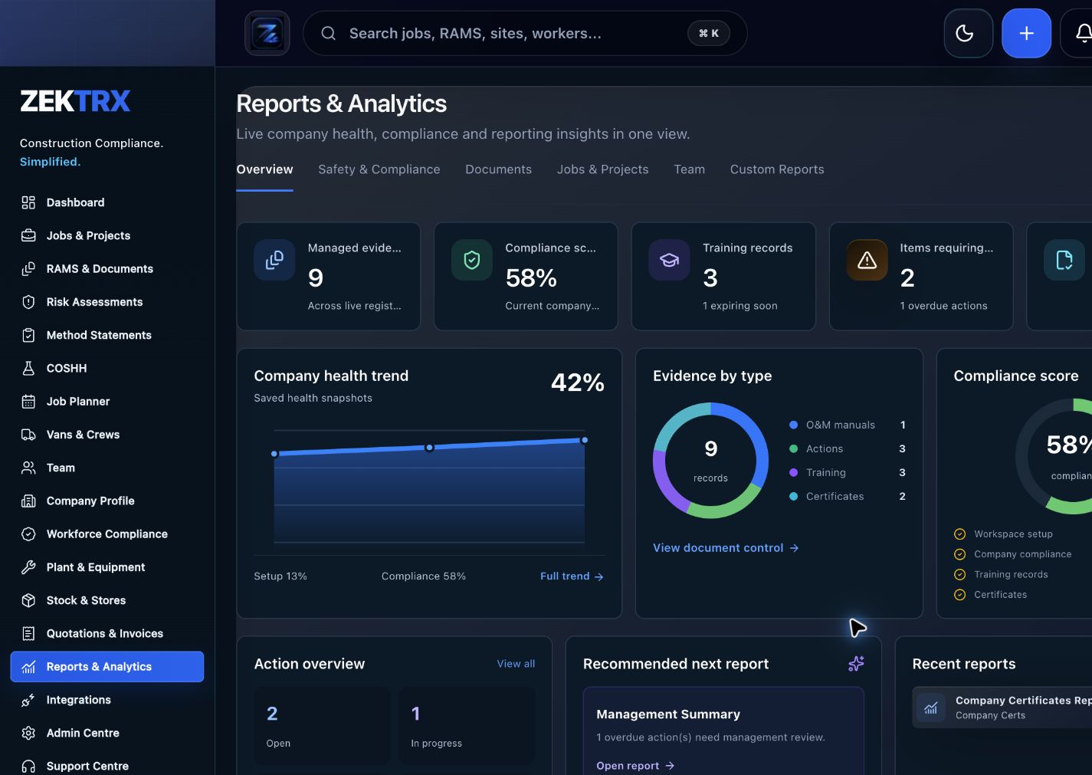Screen dimensions: 1092x775
Task: Select Reports & Analytics in the sidebar
Action: click(107, 667)
